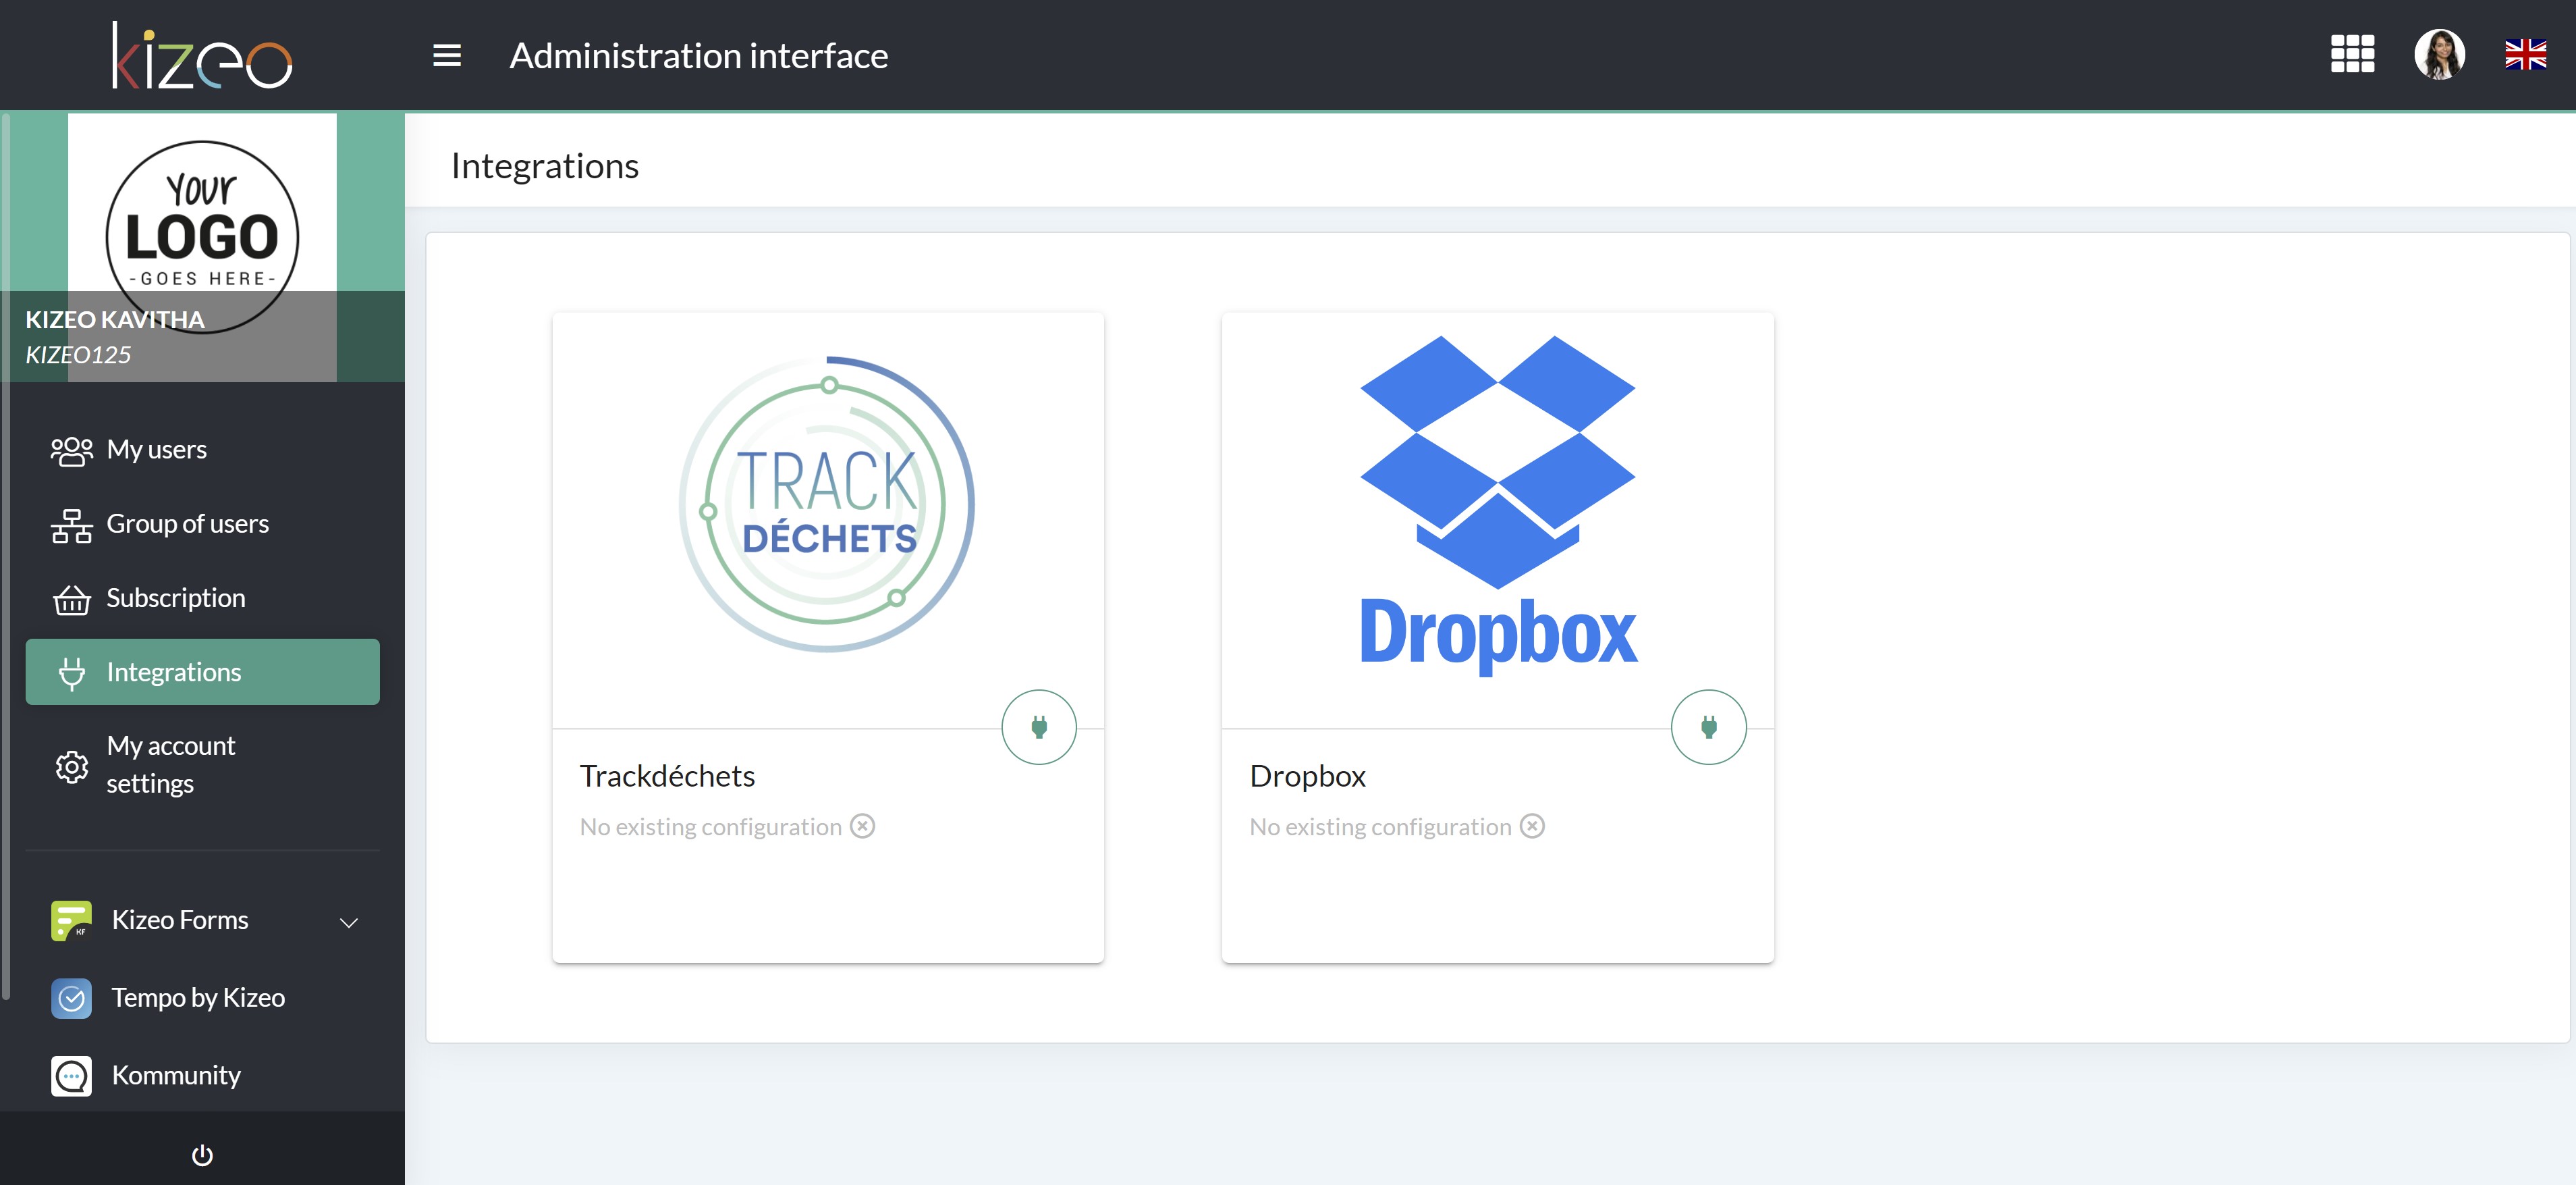Click the Trackdéchets card title

pos(667,776)
